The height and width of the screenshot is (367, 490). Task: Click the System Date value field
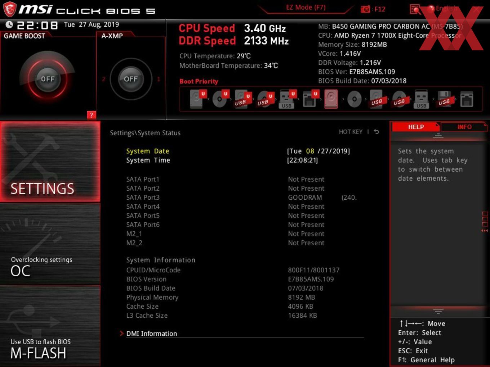318,151
